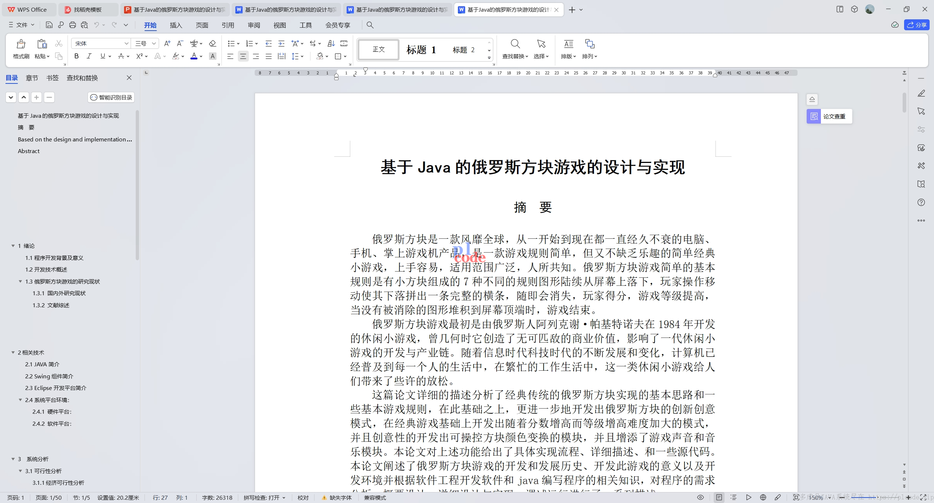Click the 找稻壳模板 tab in title bar
The height and width of the screenshot is (503, 934).
coord(88,10)
